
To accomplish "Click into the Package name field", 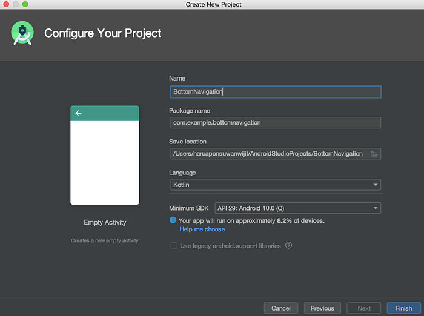I will (276, 123).
